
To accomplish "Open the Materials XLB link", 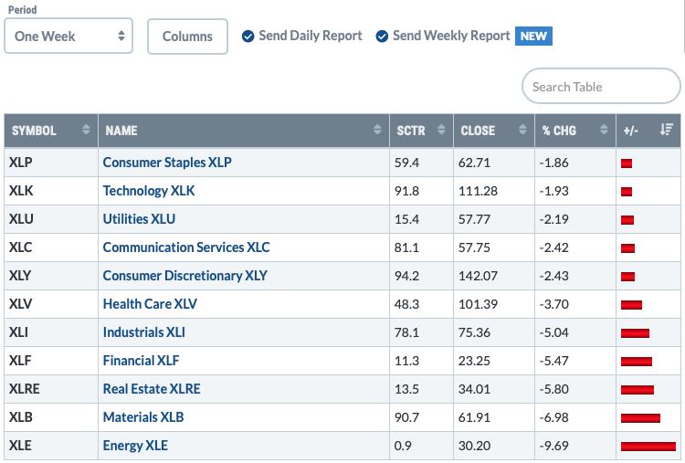I will coord(143,417).
